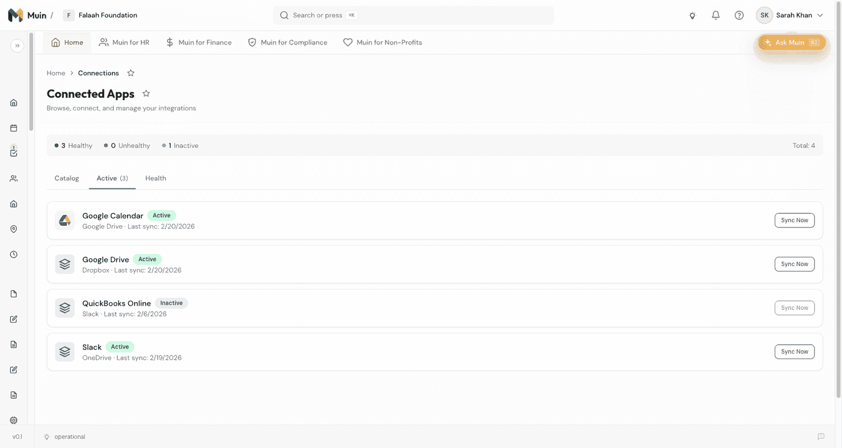Click the search input field
The width and height of the screenshot is (842, 448).
pyautogui.click(x=413, y=16)
